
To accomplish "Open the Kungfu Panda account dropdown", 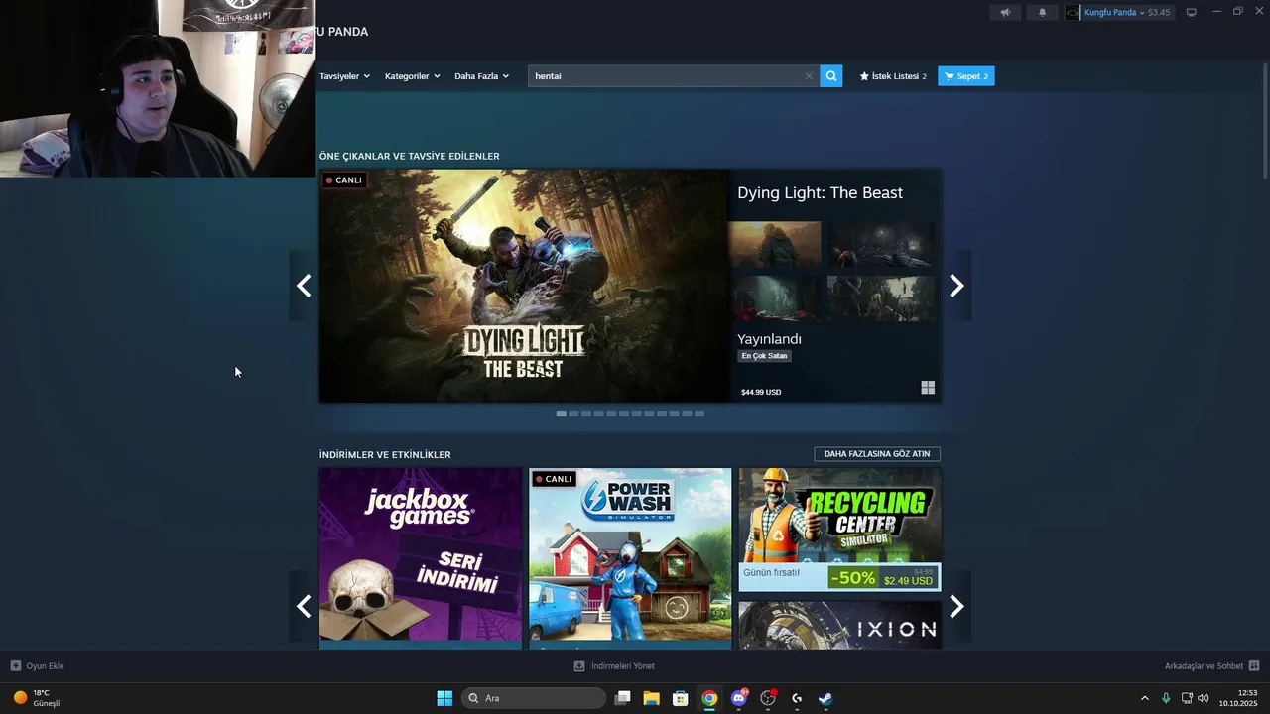I will pyautogui.click(x=1114, y=12).
